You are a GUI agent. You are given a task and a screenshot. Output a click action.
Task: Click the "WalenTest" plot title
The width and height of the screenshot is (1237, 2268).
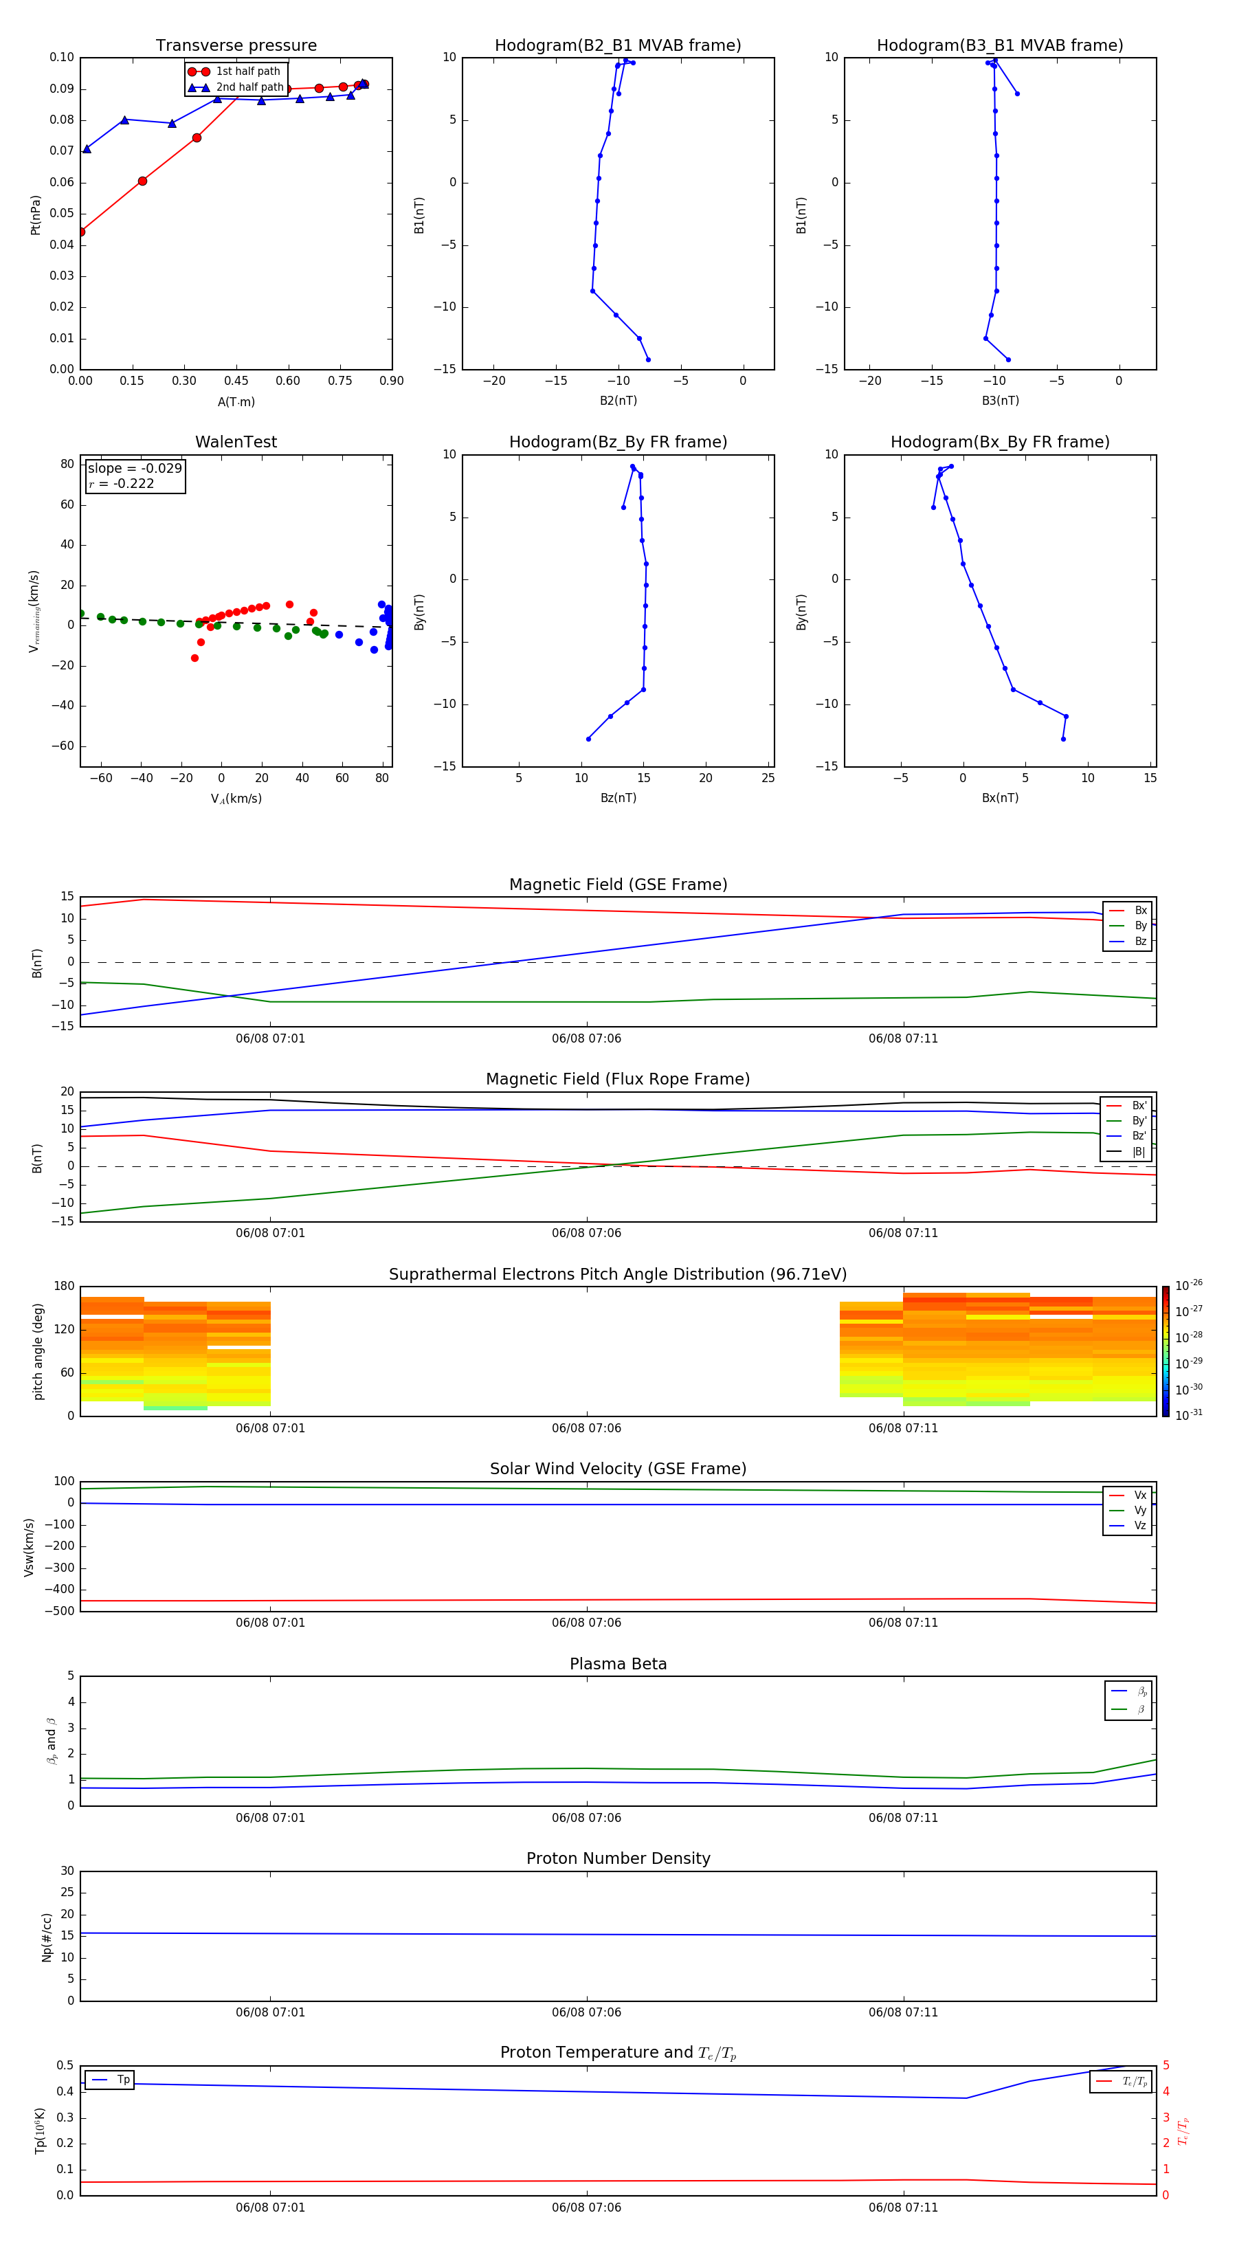[236, 442]
